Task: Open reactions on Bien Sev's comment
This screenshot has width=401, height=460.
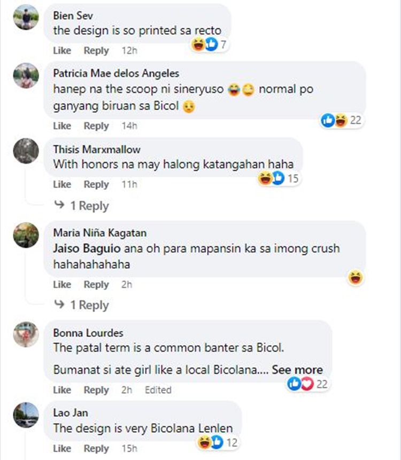Action: 209,44
